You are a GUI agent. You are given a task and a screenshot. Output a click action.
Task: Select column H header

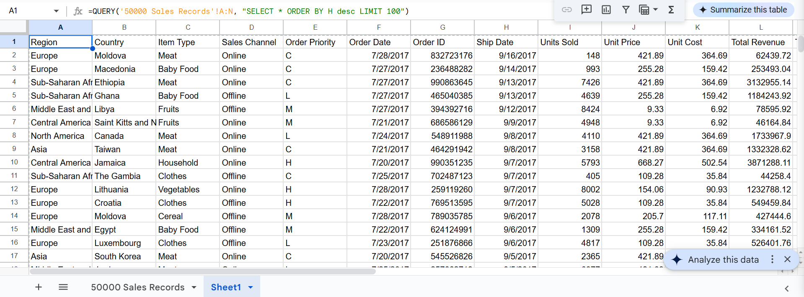click(506, 27)
